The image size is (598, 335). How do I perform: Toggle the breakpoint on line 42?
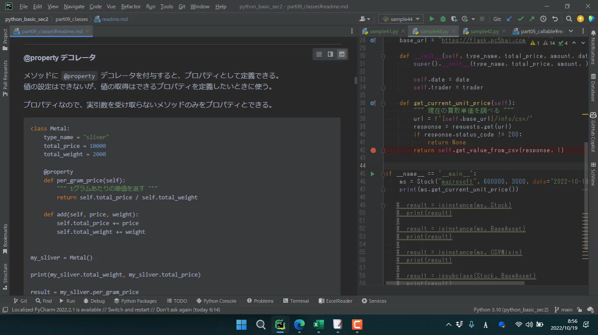point(373,150)
